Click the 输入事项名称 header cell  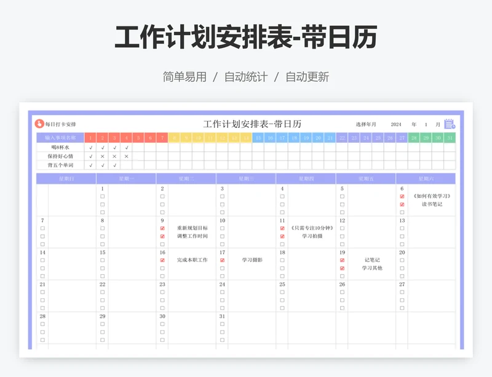(x=60, y=138)
